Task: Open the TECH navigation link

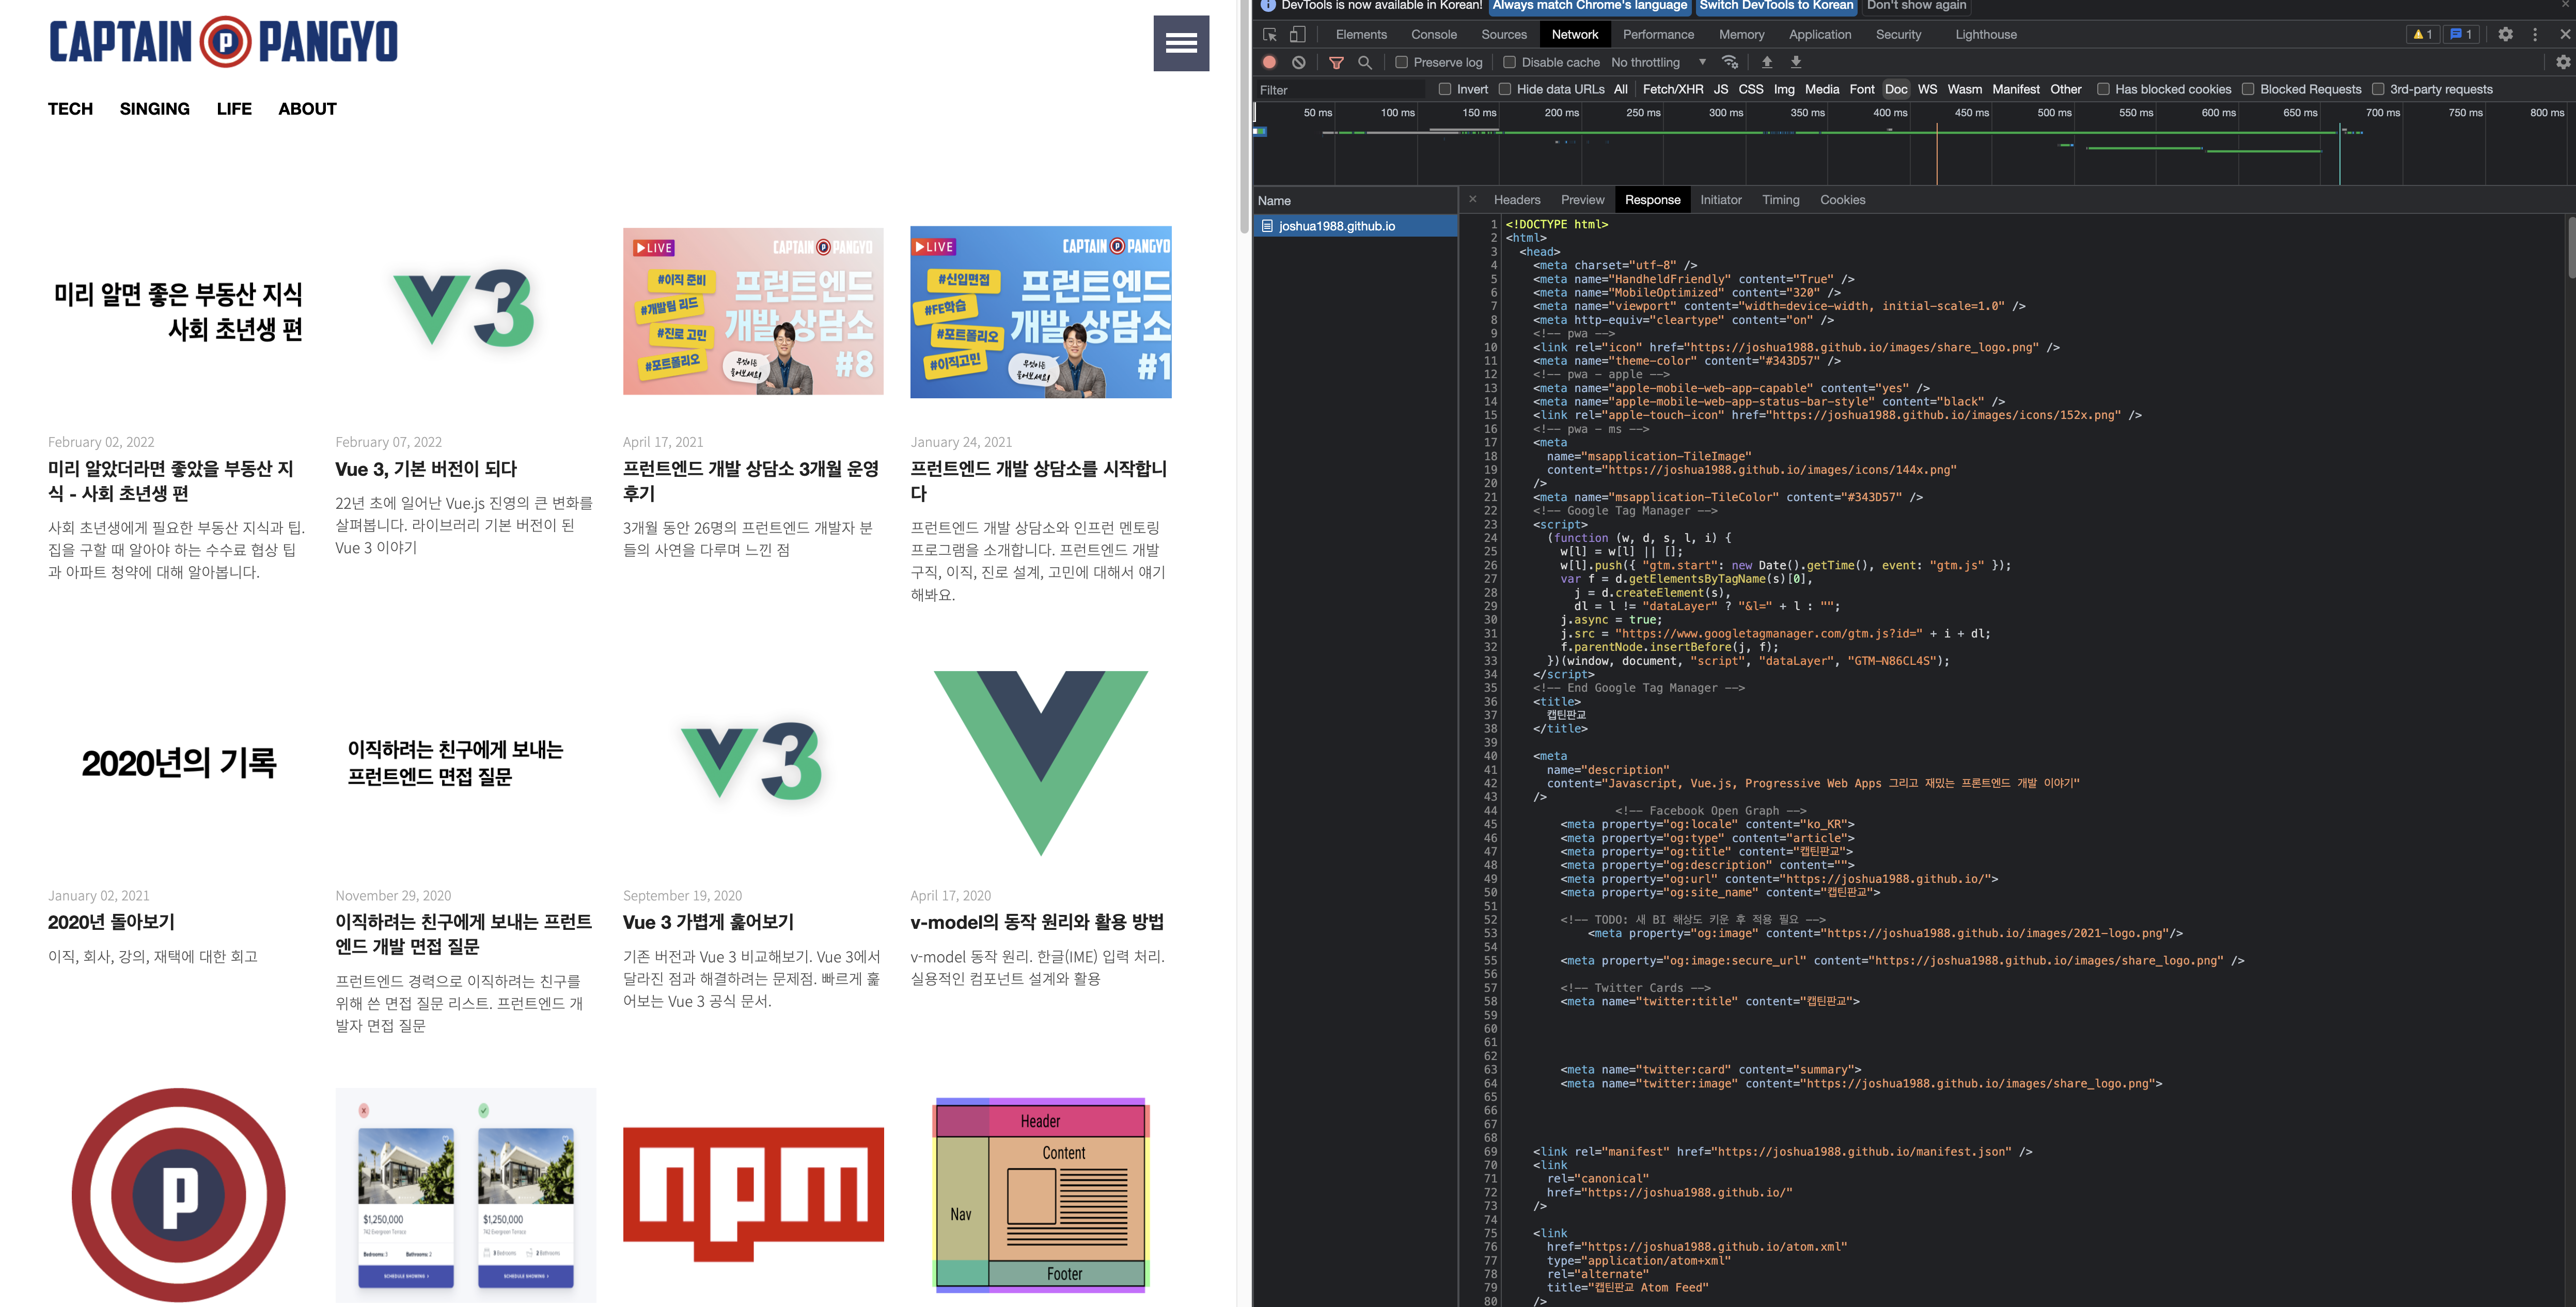Action: [70, 109]
